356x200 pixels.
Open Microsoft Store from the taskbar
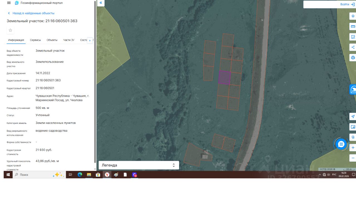point(98,175)
